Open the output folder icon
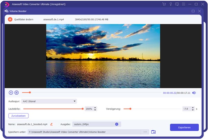 (153, 132)
